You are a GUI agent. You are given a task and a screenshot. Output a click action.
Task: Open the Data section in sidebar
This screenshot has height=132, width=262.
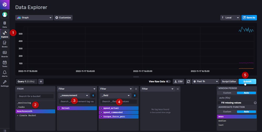click(5, 25)
